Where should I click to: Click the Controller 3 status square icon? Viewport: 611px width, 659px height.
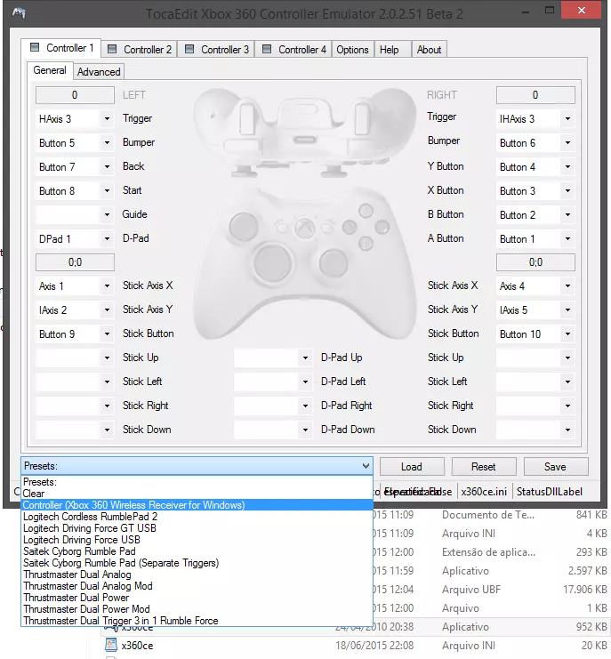(x=189, y=49)
